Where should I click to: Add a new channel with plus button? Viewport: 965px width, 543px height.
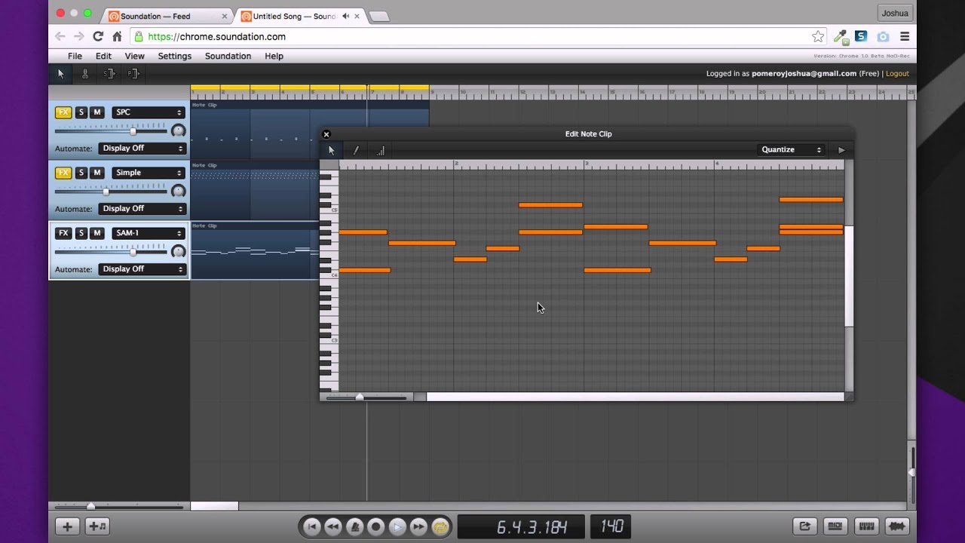pyautogui.click(x=67, y=526)
